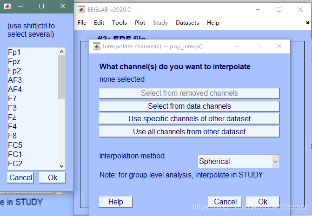Screen dimensions: 312x216
Task: Click Cancel in the channel list window
Action: pyautogui.click(x=20, y=177)
